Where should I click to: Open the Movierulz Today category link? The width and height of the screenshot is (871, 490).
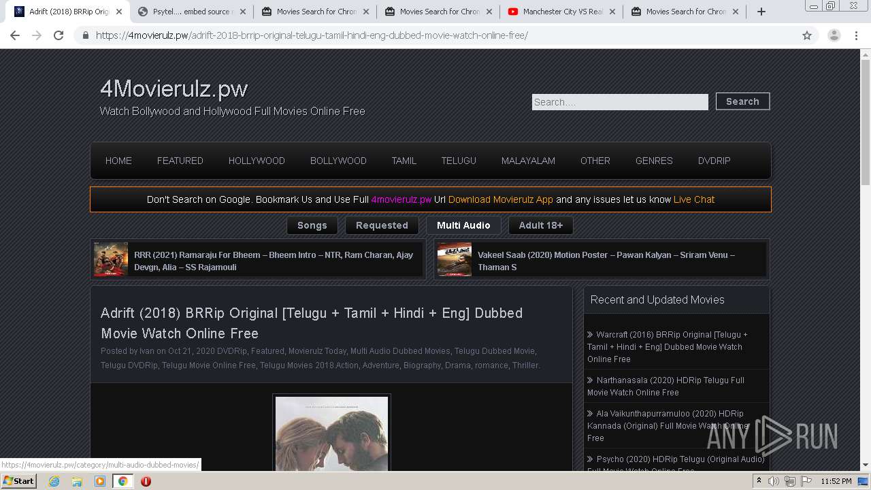(x=317, y=351)
